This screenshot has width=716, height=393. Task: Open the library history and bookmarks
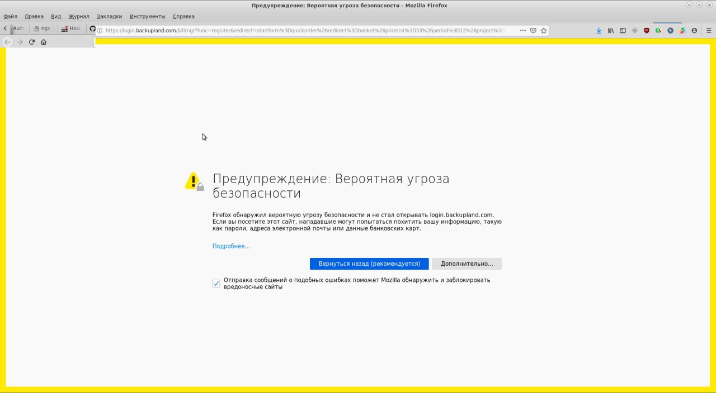[x=611, y=31]
